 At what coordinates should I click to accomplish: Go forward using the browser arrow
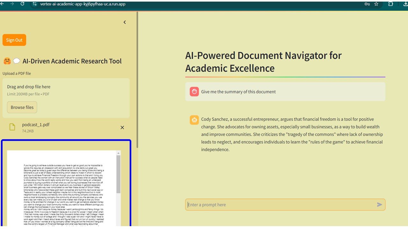point(12,4)
